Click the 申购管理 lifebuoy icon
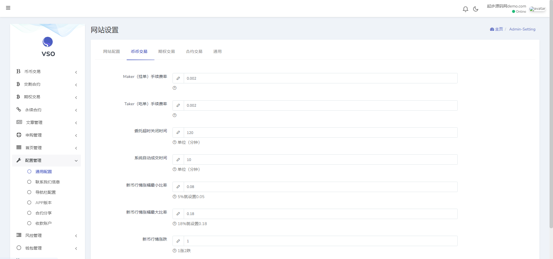The height and width of the screenshot is (259, 553). [x=19, y=135]
